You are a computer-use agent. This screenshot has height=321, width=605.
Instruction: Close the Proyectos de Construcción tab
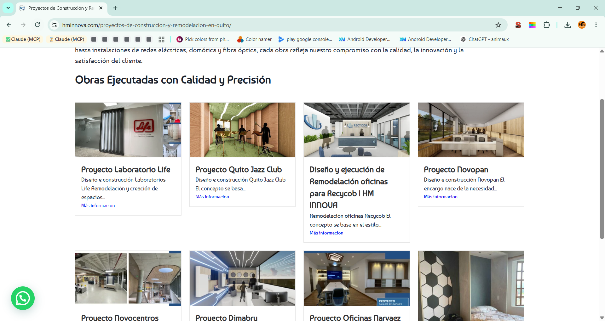point(101,8)
